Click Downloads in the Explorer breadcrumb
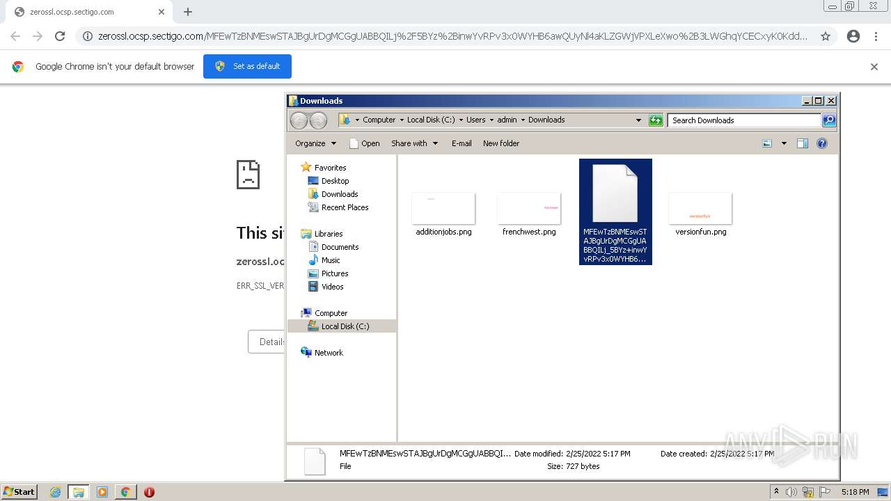 click(x=546, y=120)
